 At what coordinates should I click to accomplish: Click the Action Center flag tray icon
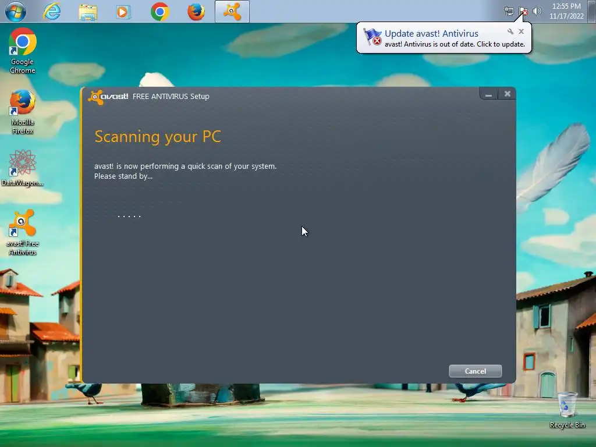click(x=523, y=11)
